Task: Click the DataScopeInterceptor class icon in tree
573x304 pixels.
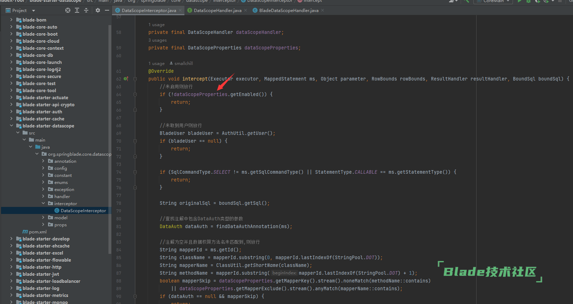Action: point(57,211)
